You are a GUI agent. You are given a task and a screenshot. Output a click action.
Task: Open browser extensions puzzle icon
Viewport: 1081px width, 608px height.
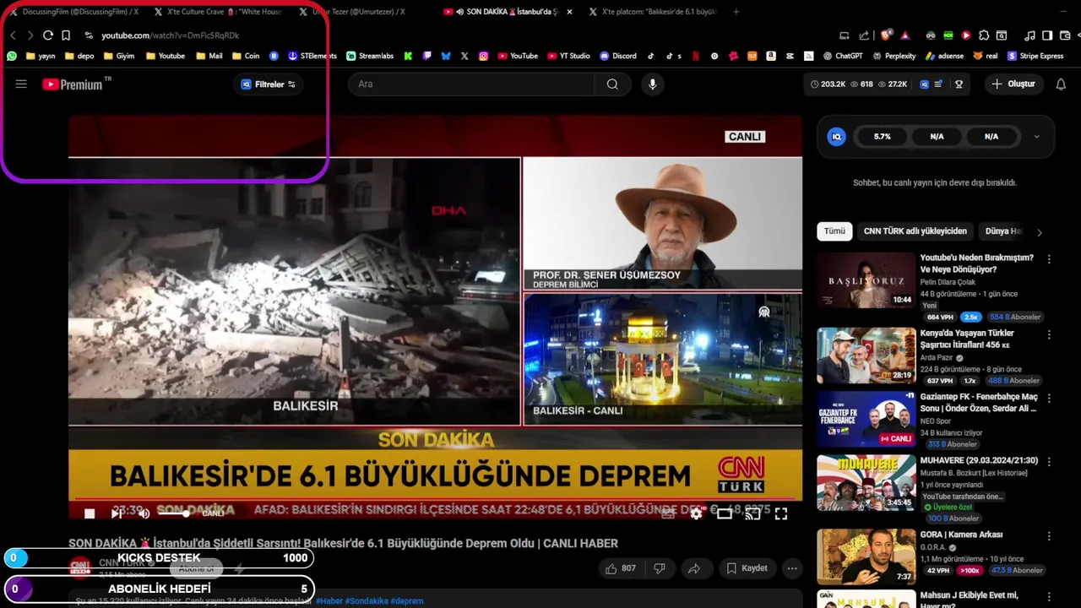click(984, 35)
